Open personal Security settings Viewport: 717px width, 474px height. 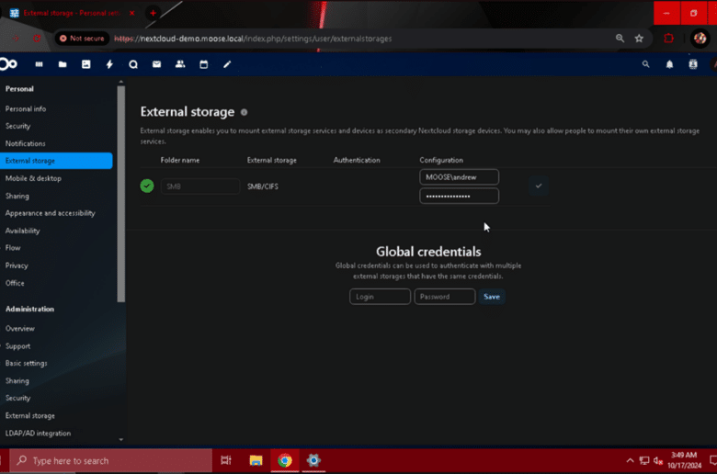(x=17, y=126)
